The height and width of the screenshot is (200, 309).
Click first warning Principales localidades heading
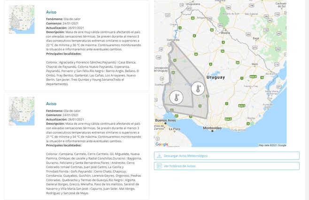pos(63,53)
